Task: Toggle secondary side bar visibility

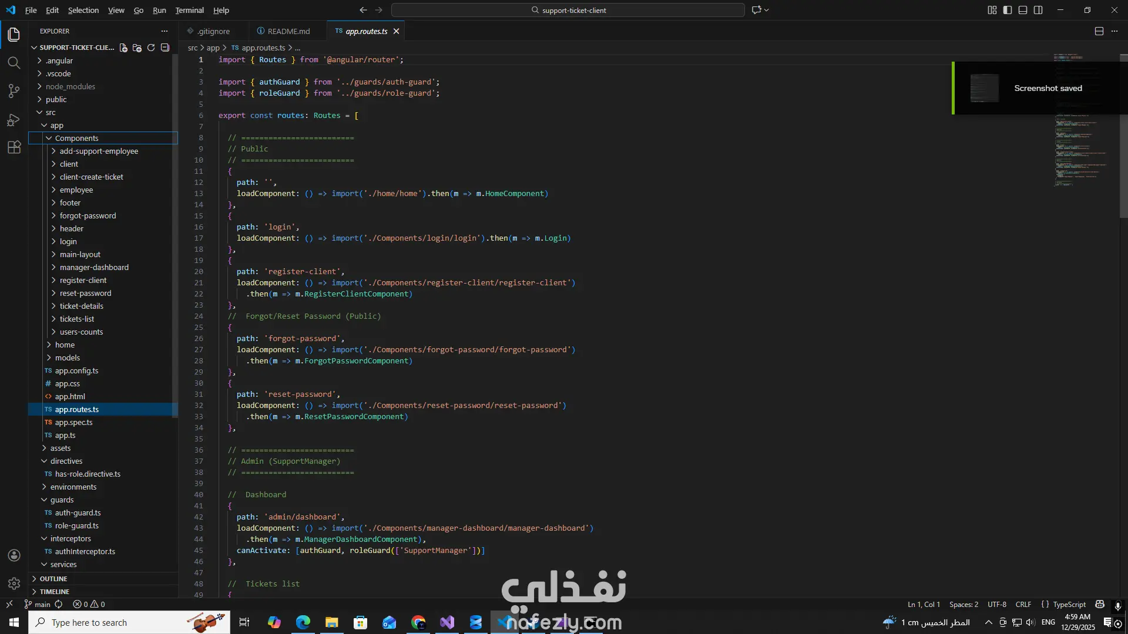Action: [x=1038, y=10]
